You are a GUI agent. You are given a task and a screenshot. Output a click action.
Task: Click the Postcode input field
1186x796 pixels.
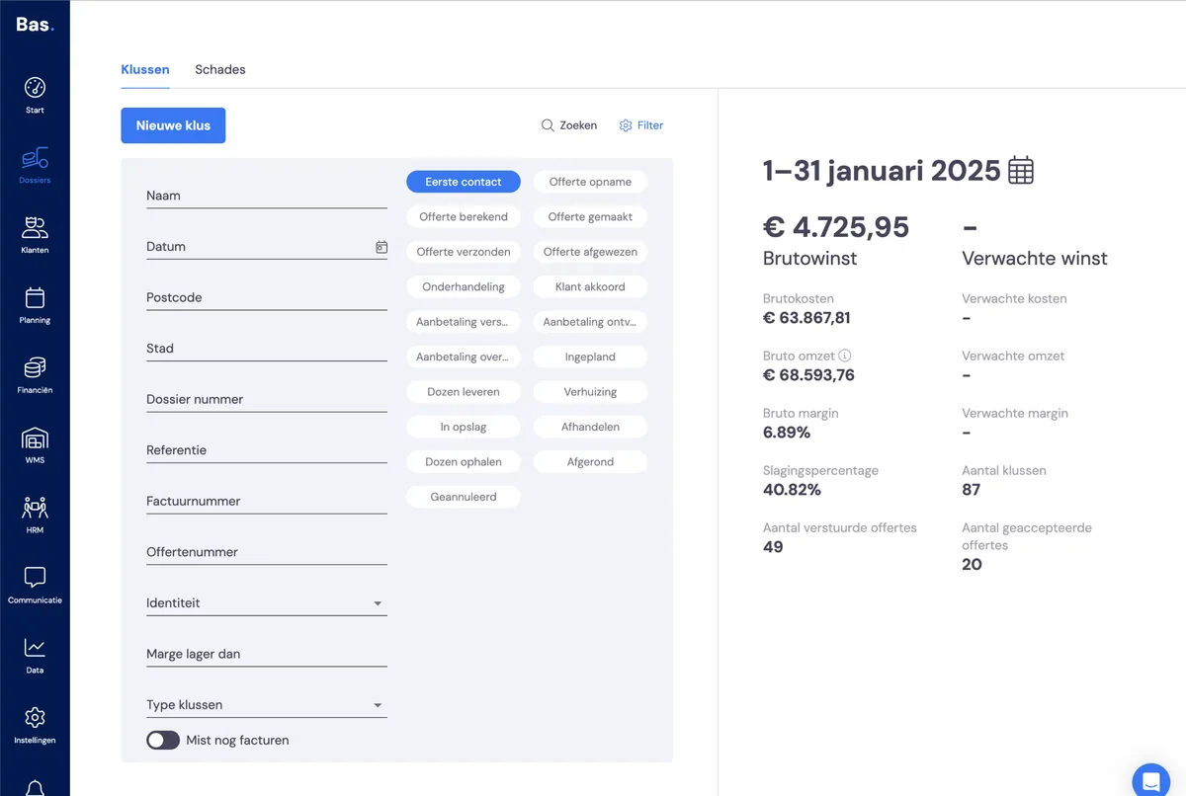click(267, 297)
